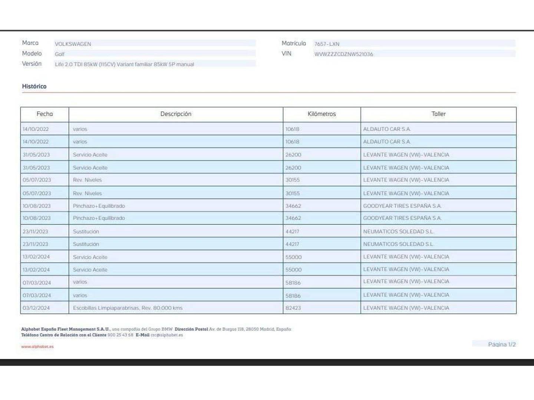Viewport: 534px width, 400px height.
Task: Select the 'Marca' field label
Action: click(30, 43)
